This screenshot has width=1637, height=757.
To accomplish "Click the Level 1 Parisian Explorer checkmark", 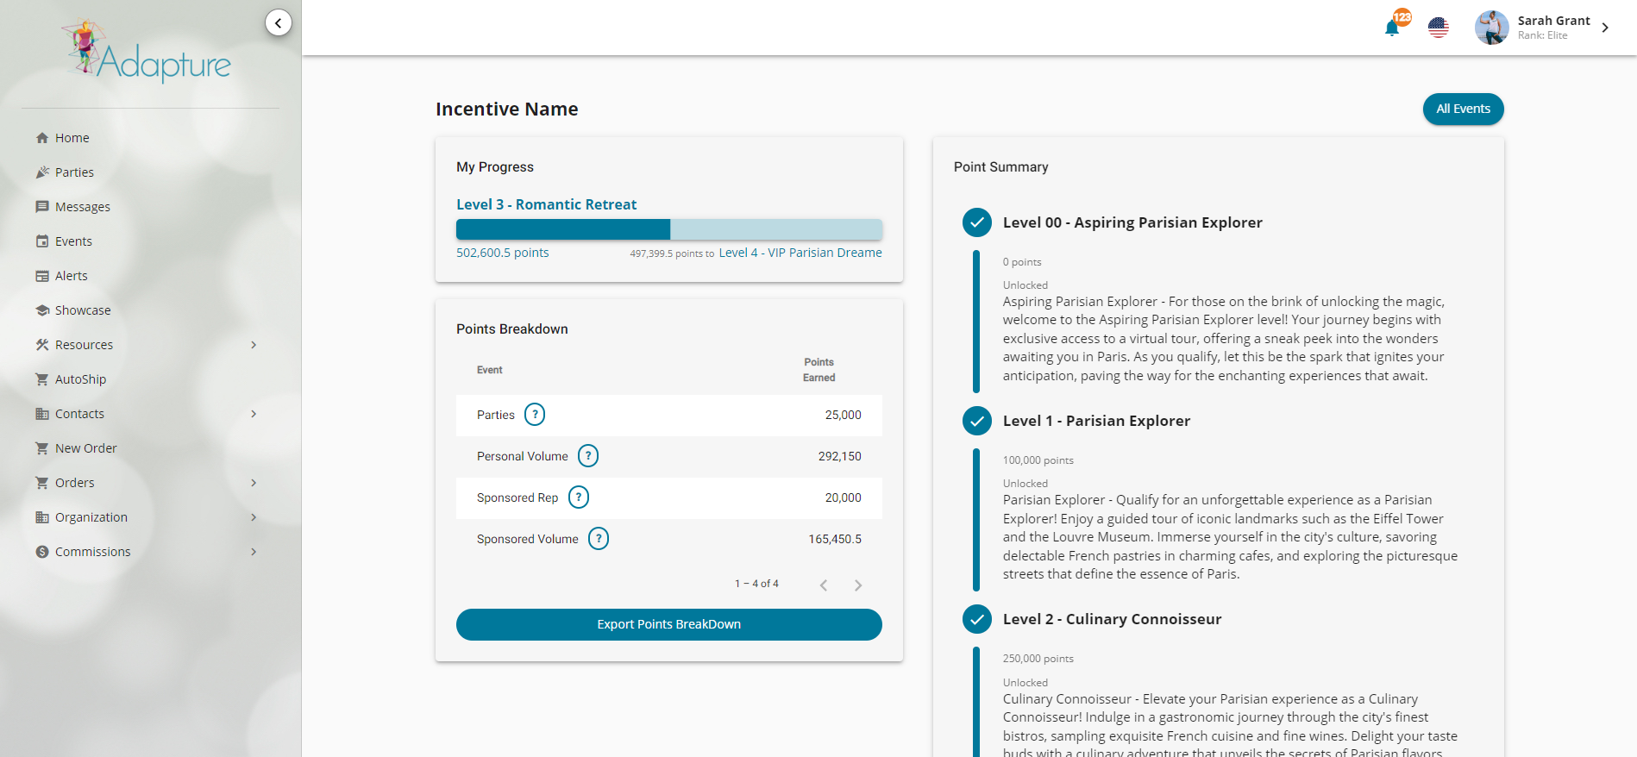I will coord(976,421).
